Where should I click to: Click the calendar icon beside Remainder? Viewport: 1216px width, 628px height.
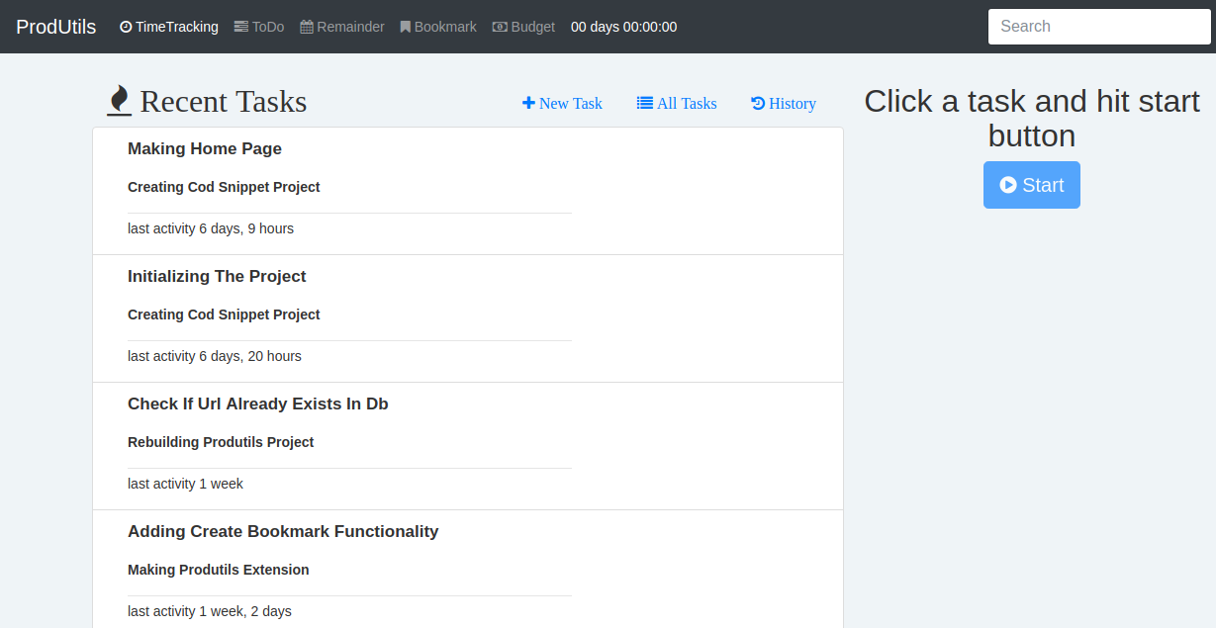pyautogui.click(x=307, y=27)
